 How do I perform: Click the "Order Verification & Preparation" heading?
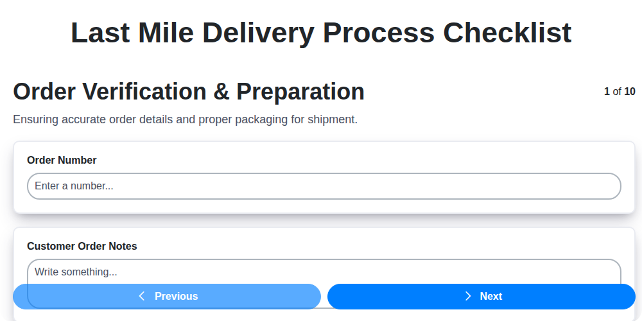(189, 92)
